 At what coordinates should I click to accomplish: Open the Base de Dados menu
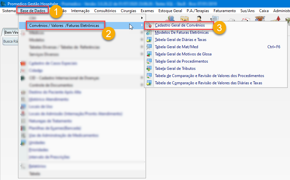click(x=33, y=11)
